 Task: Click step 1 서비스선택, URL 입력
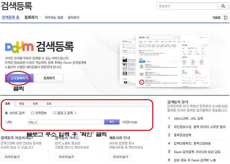(188, 118)
